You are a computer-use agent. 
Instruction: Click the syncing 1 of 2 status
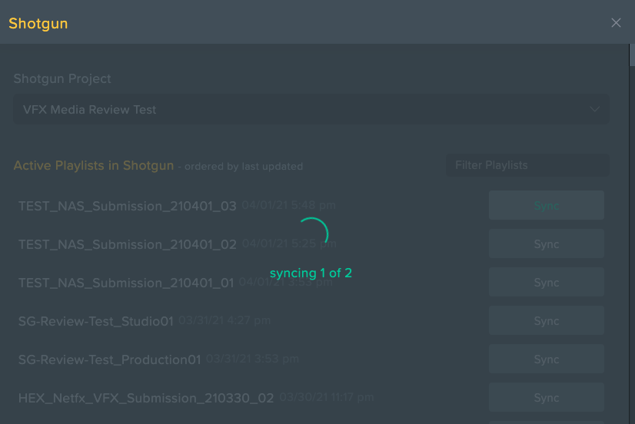[x=311, y=273]
